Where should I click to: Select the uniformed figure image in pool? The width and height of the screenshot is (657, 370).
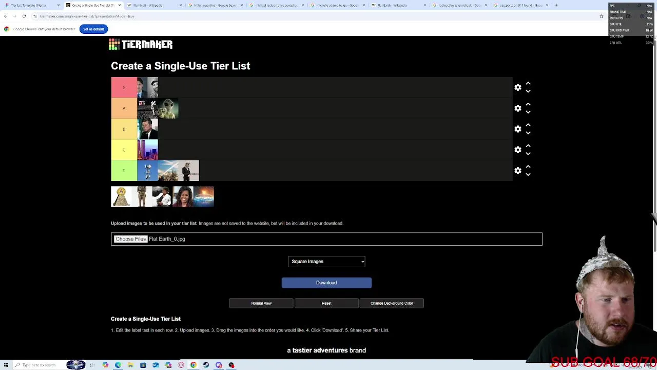[x=142, y=197]
